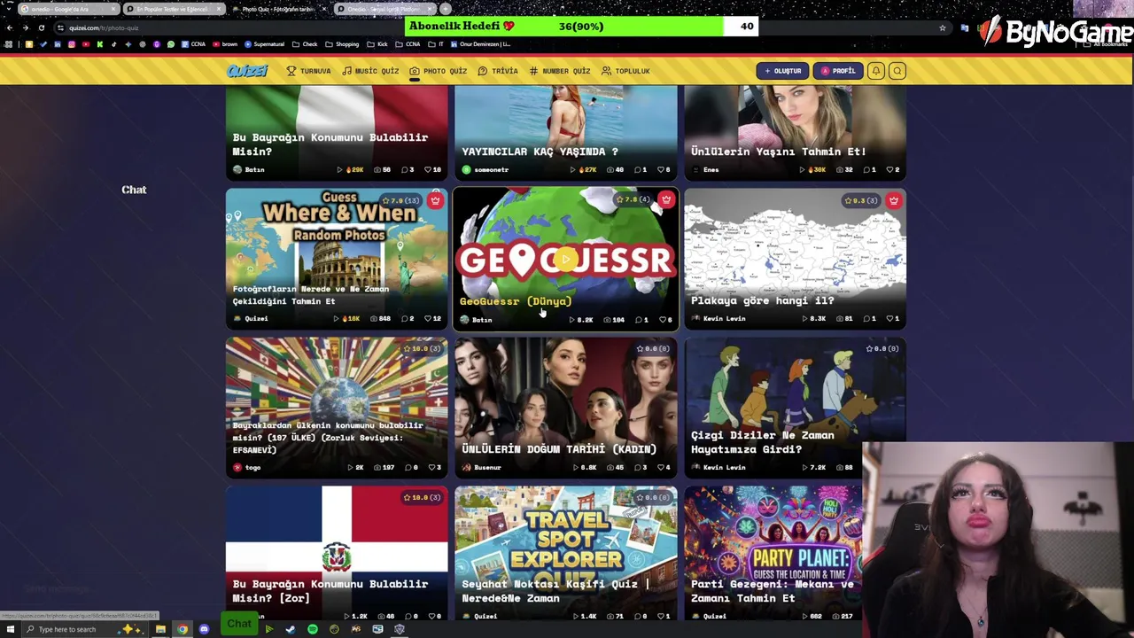The image size is (1134, 638).
Task: Click star rating on Where & When card
Action: click(x=400, y=200)
